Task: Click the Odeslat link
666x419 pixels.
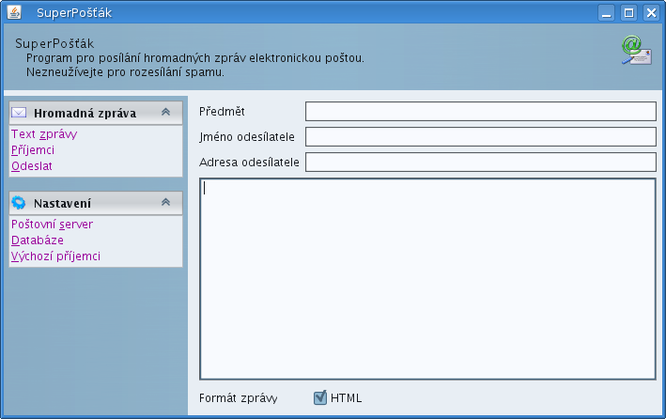Action: (x=32, y=166)
